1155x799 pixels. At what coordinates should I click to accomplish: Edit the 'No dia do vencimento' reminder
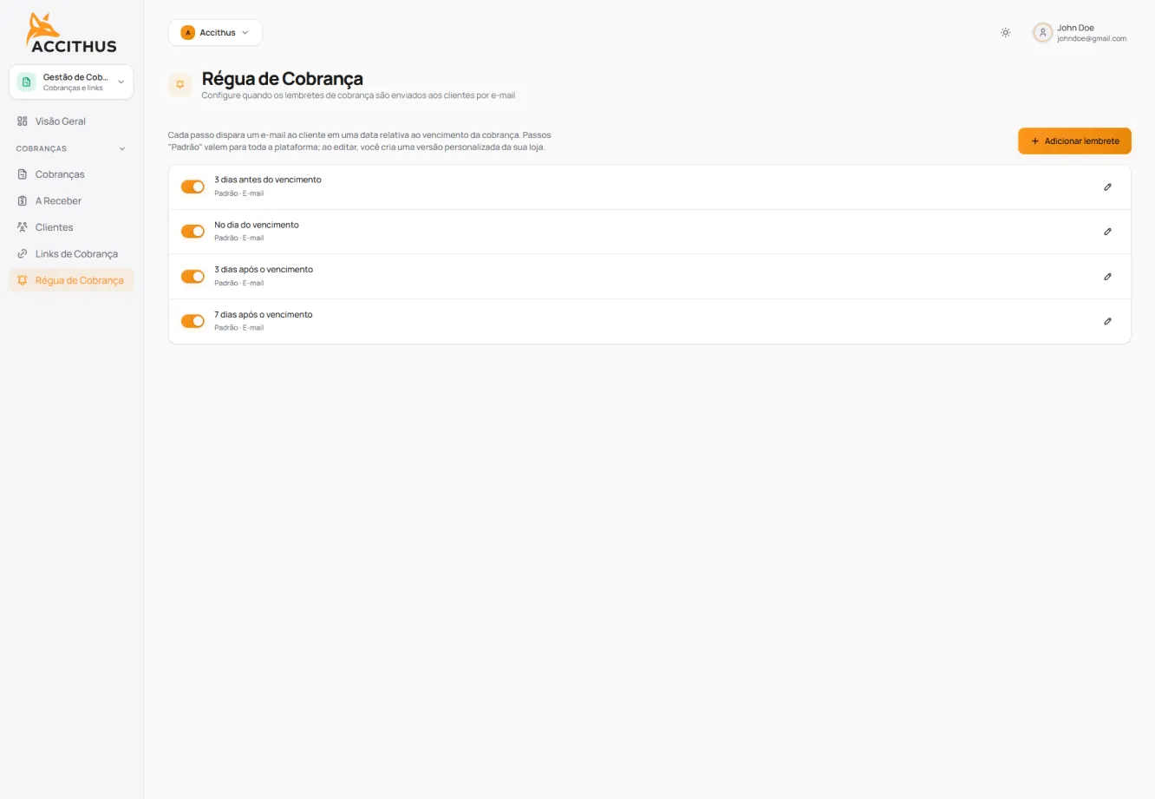(1107, 232)
